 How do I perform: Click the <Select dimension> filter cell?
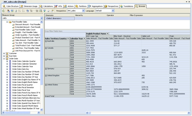(x=60, y=19)
